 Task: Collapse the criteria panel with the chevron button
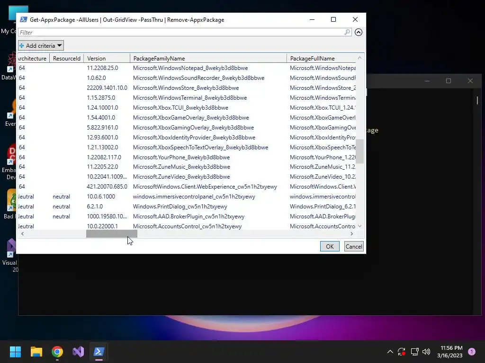[359, 32]
